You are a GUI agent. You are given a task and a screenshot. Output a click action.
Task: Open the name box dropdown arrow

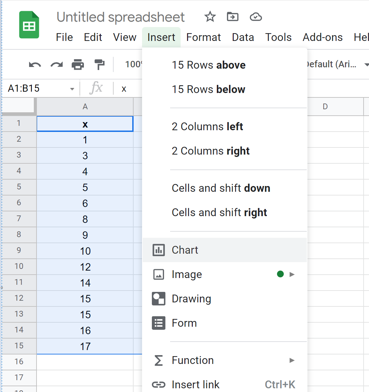72,89
